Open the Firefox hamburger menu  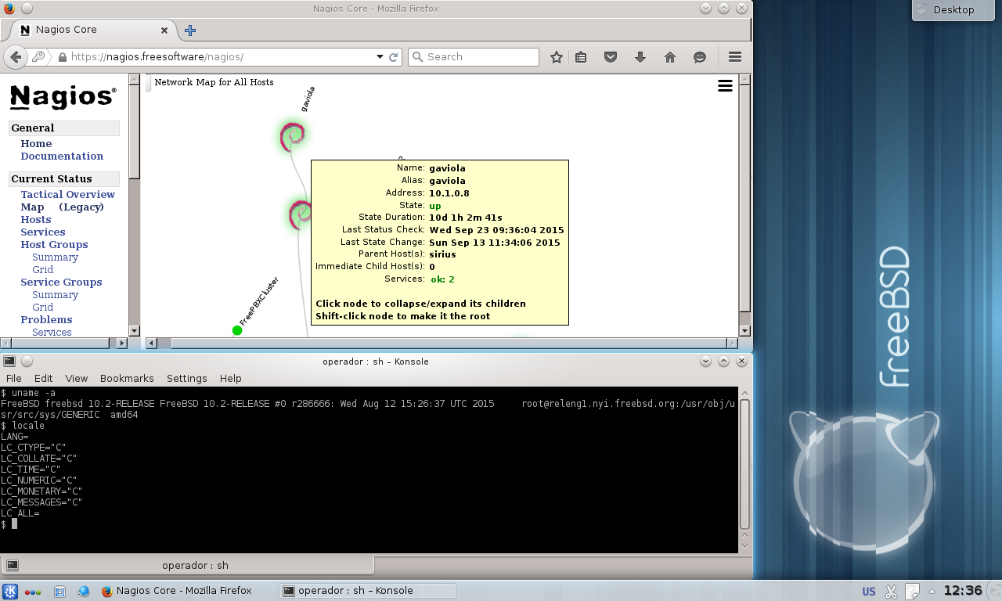point(734,57)
